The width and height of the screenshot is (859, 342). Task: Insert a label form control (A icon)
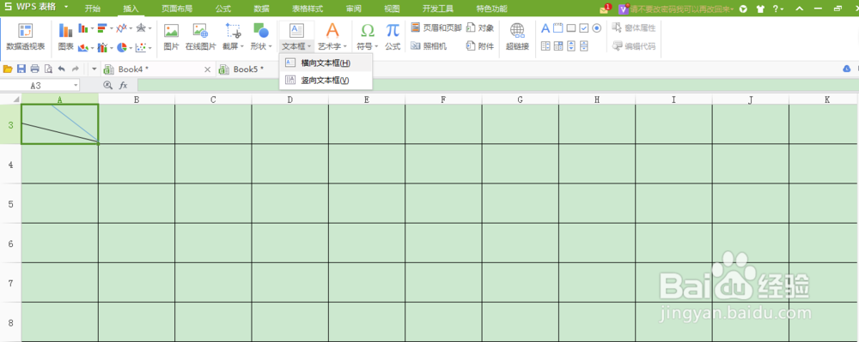[x=545, y=28]
